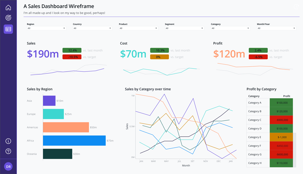Click the Sales by Region title
303x174 pixels.
pyautogui.click(x=40, y=89)
